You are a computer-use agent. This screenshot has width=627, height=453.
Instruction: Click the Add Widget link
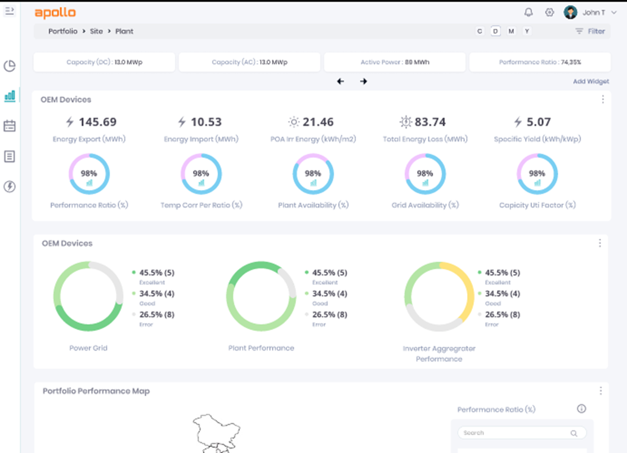[x=590, y=81]
